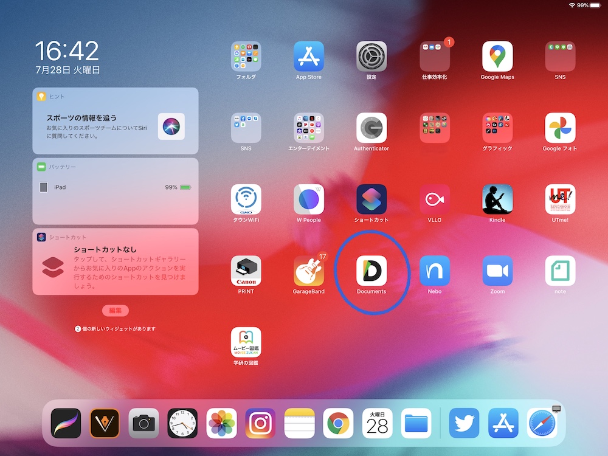Open the 仕事効率化 folder
Viewport: 608px width, 456px height.
pos(435,56)
